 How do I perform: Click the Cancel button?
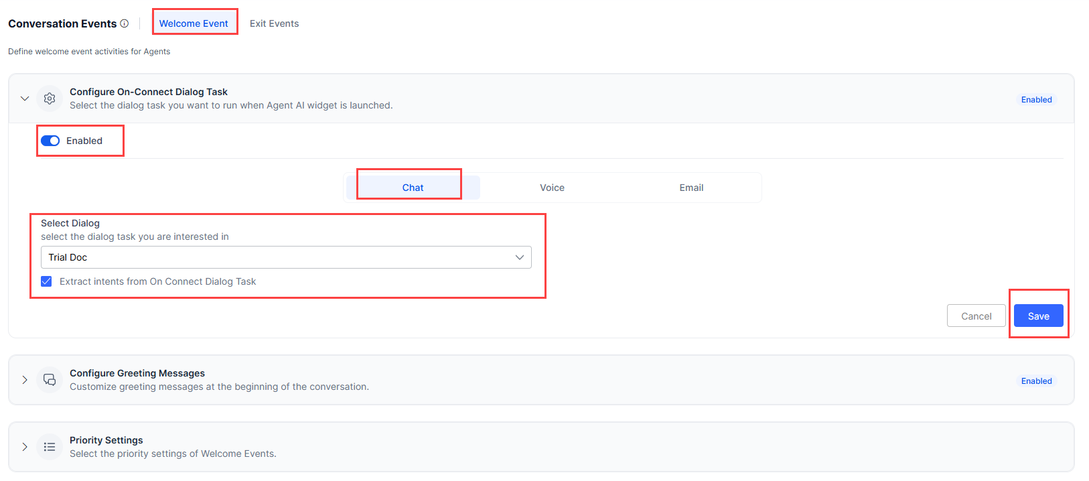coord(976,316)
